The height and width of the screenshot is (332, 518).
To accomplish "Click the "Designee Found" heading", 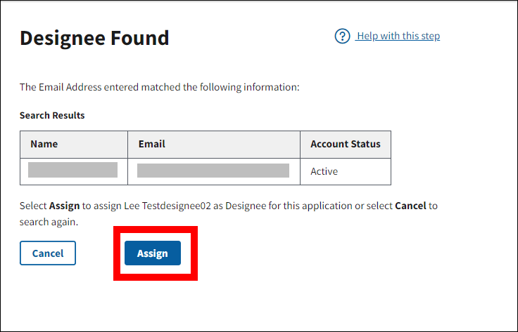I will (94, 38).
